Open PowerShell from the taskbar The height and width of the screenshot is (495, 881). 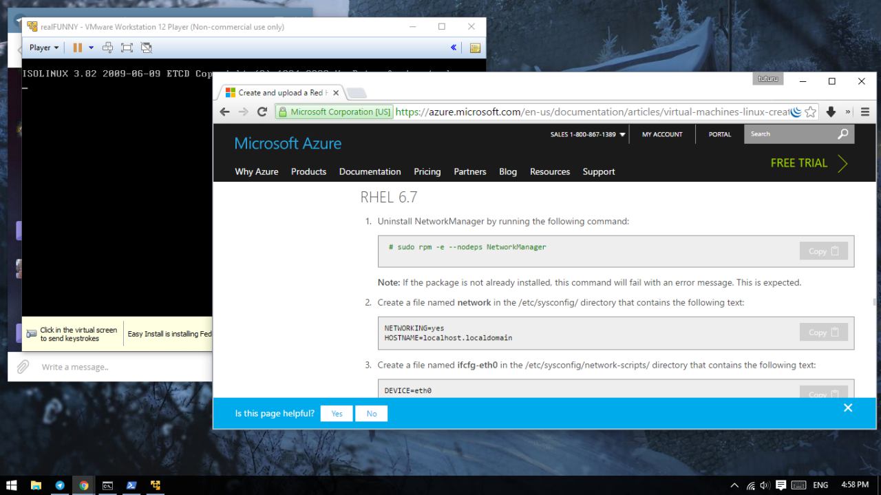[131, 485]
